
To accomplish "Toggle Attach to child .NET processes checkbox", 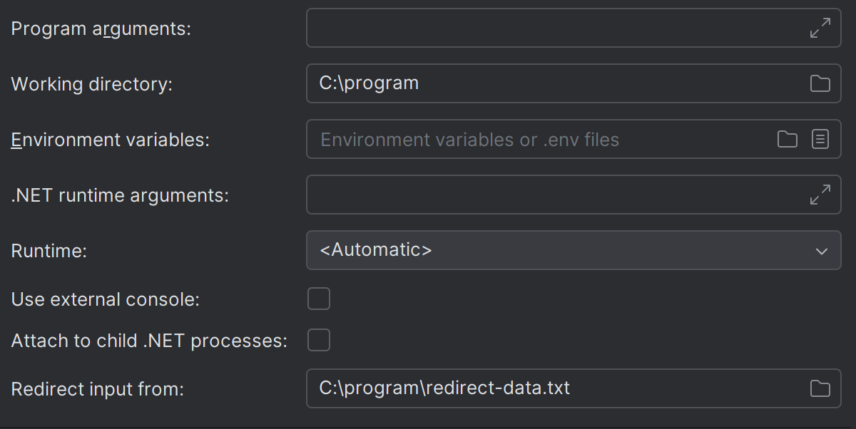I will [319, 341].
